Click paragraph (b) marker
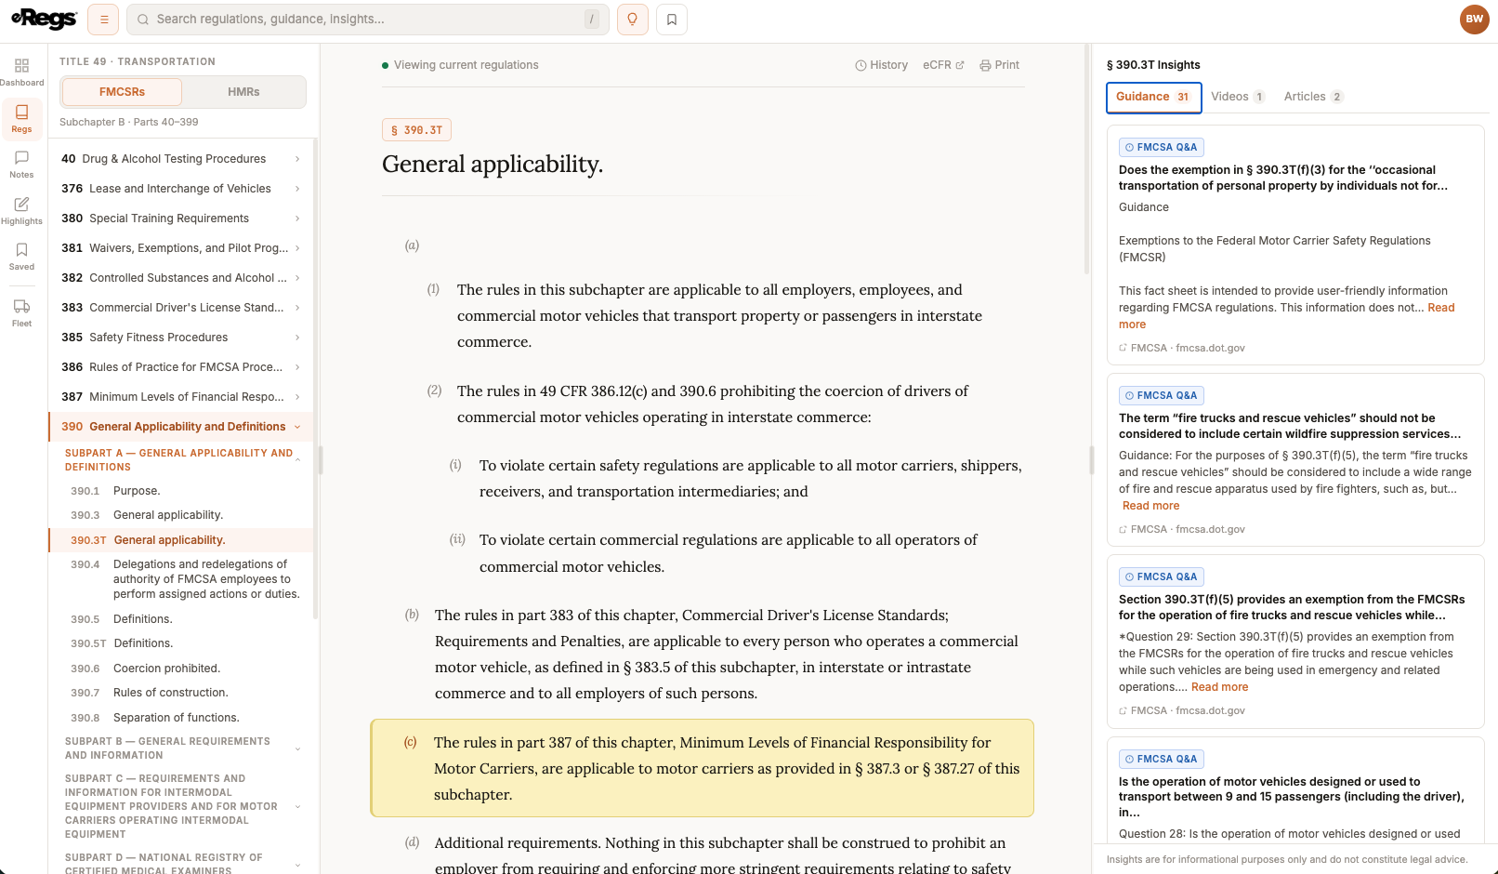 tap(412, 615)
